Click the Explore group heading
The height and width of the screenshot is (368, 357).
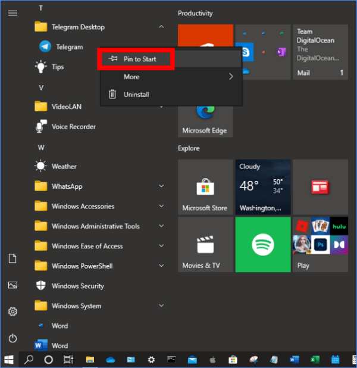189,148
